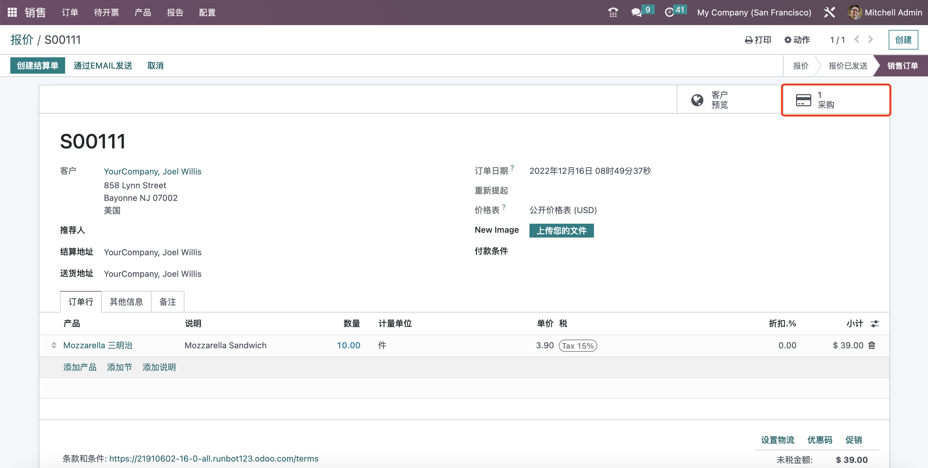Click the 价格表 help question mark
Image resolution: width=928 pixels, height=468 pixels.
point(504,207)
